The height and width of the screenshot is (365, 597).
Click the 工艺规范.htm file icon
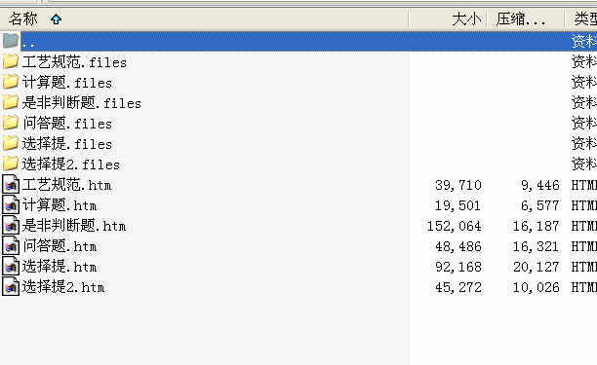[x=11, y=184]
